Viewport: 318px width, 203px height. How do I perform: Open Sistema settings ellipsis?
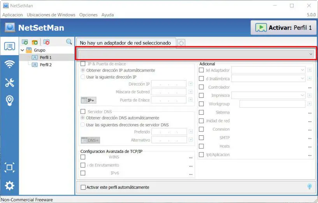click(x=310, y=113)
